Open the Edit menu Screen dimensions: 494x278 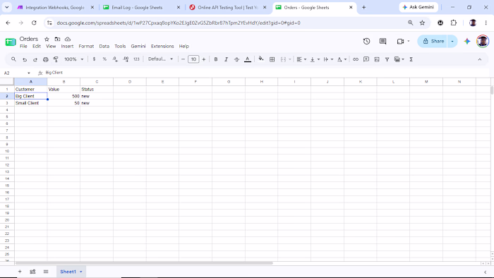[x=37, y=47]
